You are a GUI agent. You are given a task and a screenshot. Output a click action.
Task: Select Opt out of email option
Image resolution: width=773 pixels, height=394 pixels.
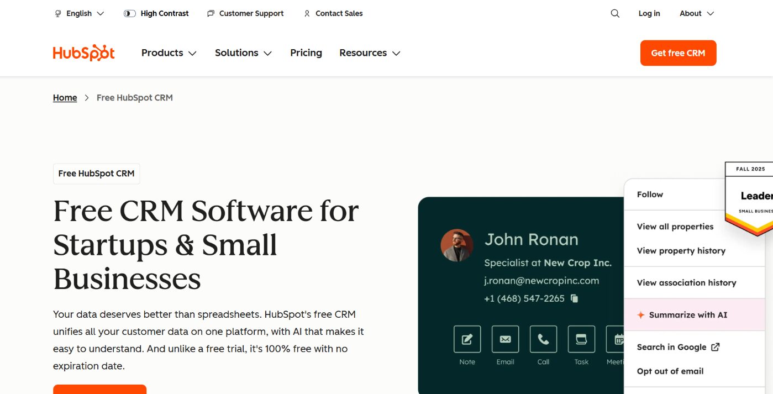670,371
